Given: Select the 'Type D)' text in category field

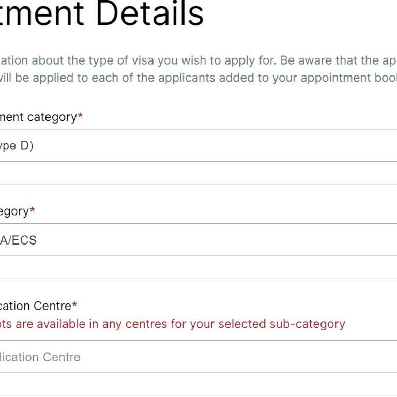Looking at the screenshot, I should coord(17,146).
